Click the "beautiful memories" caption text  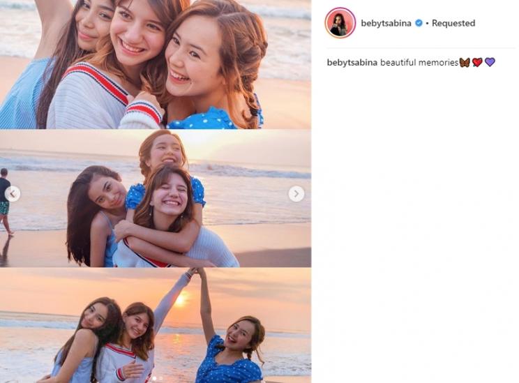pos(419,63)
